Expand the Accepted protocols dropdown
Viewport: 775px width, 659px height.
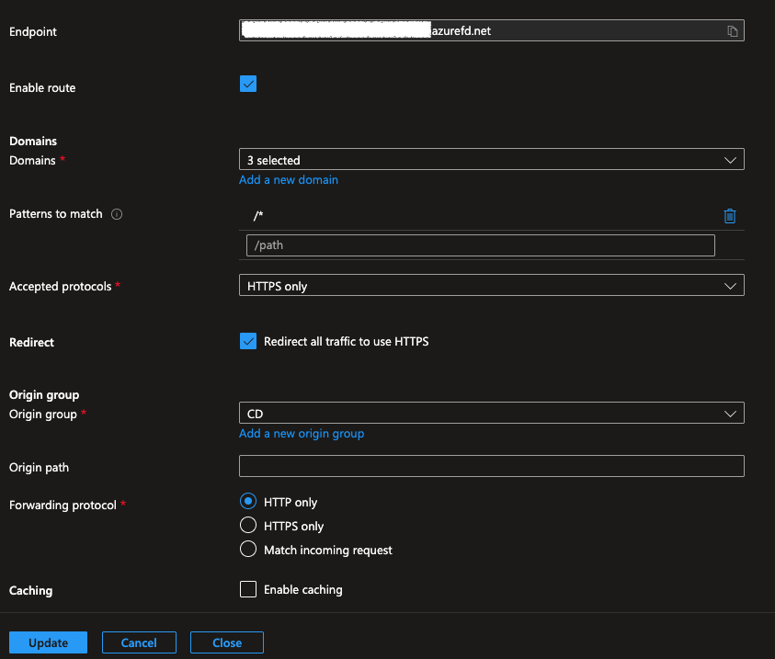pyautogui.click(x=491, y=286)
